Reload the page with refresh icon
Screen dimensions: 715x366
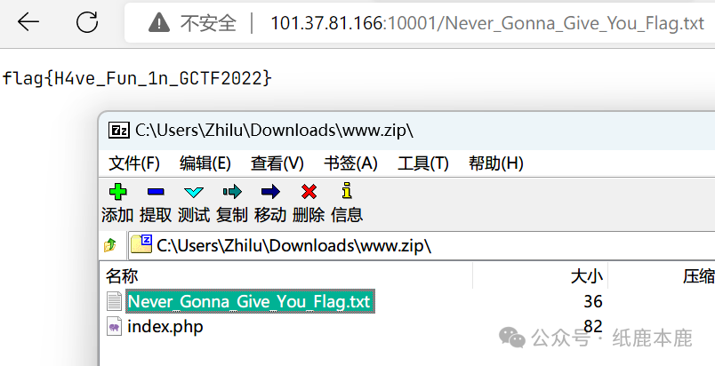click(87, 22)
